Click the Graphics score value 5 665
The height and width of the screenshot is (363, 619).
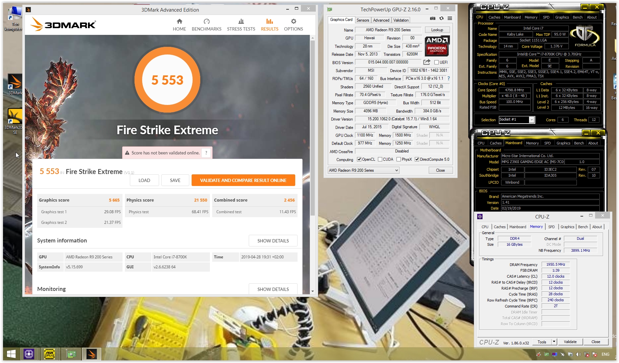[114, 200]
